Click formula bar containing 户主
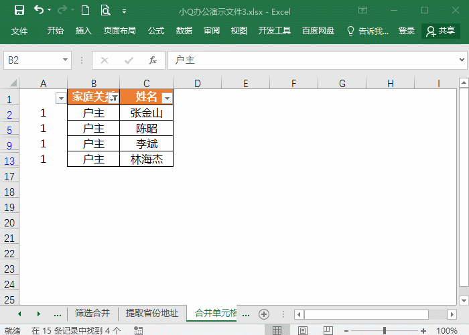The image size is (469, 335). pyautogui.click(x=313, y=60)
